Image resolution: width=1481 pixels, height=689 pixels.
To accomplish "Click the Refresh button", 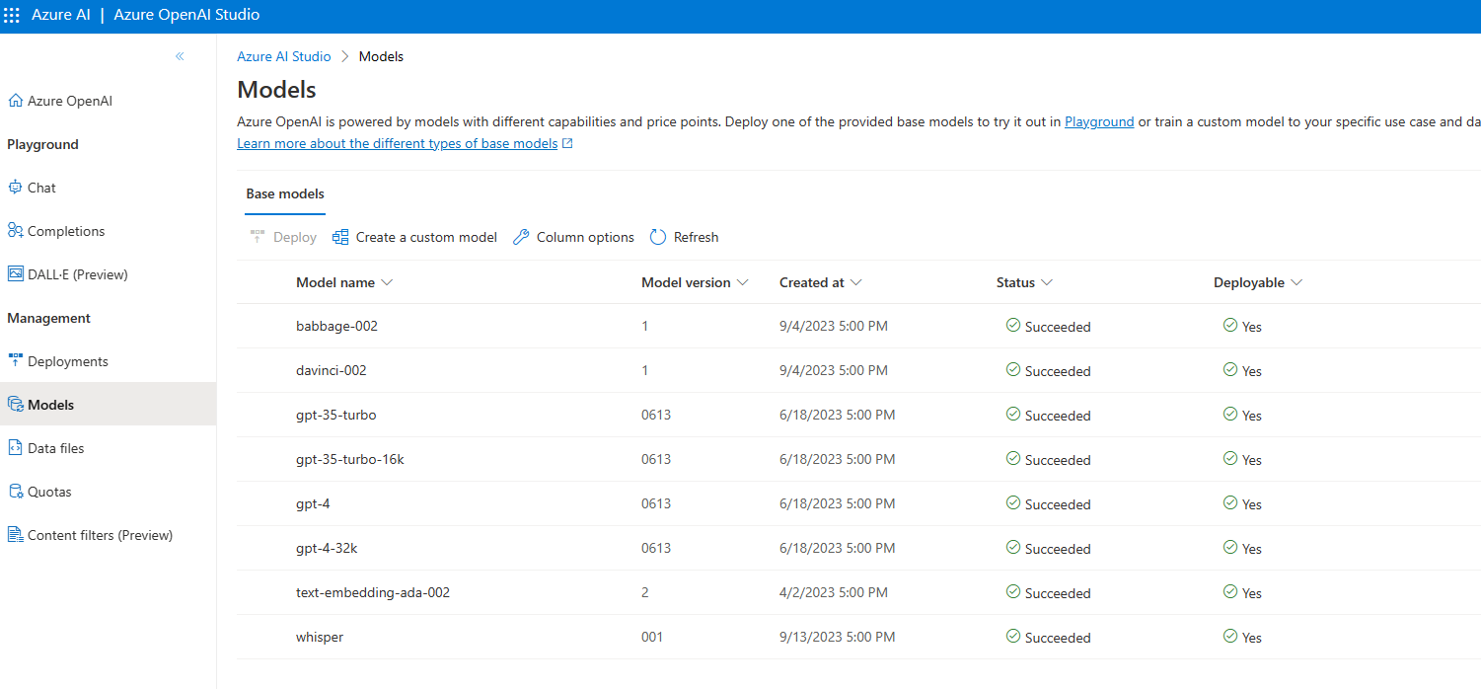I will pos(684,237).
